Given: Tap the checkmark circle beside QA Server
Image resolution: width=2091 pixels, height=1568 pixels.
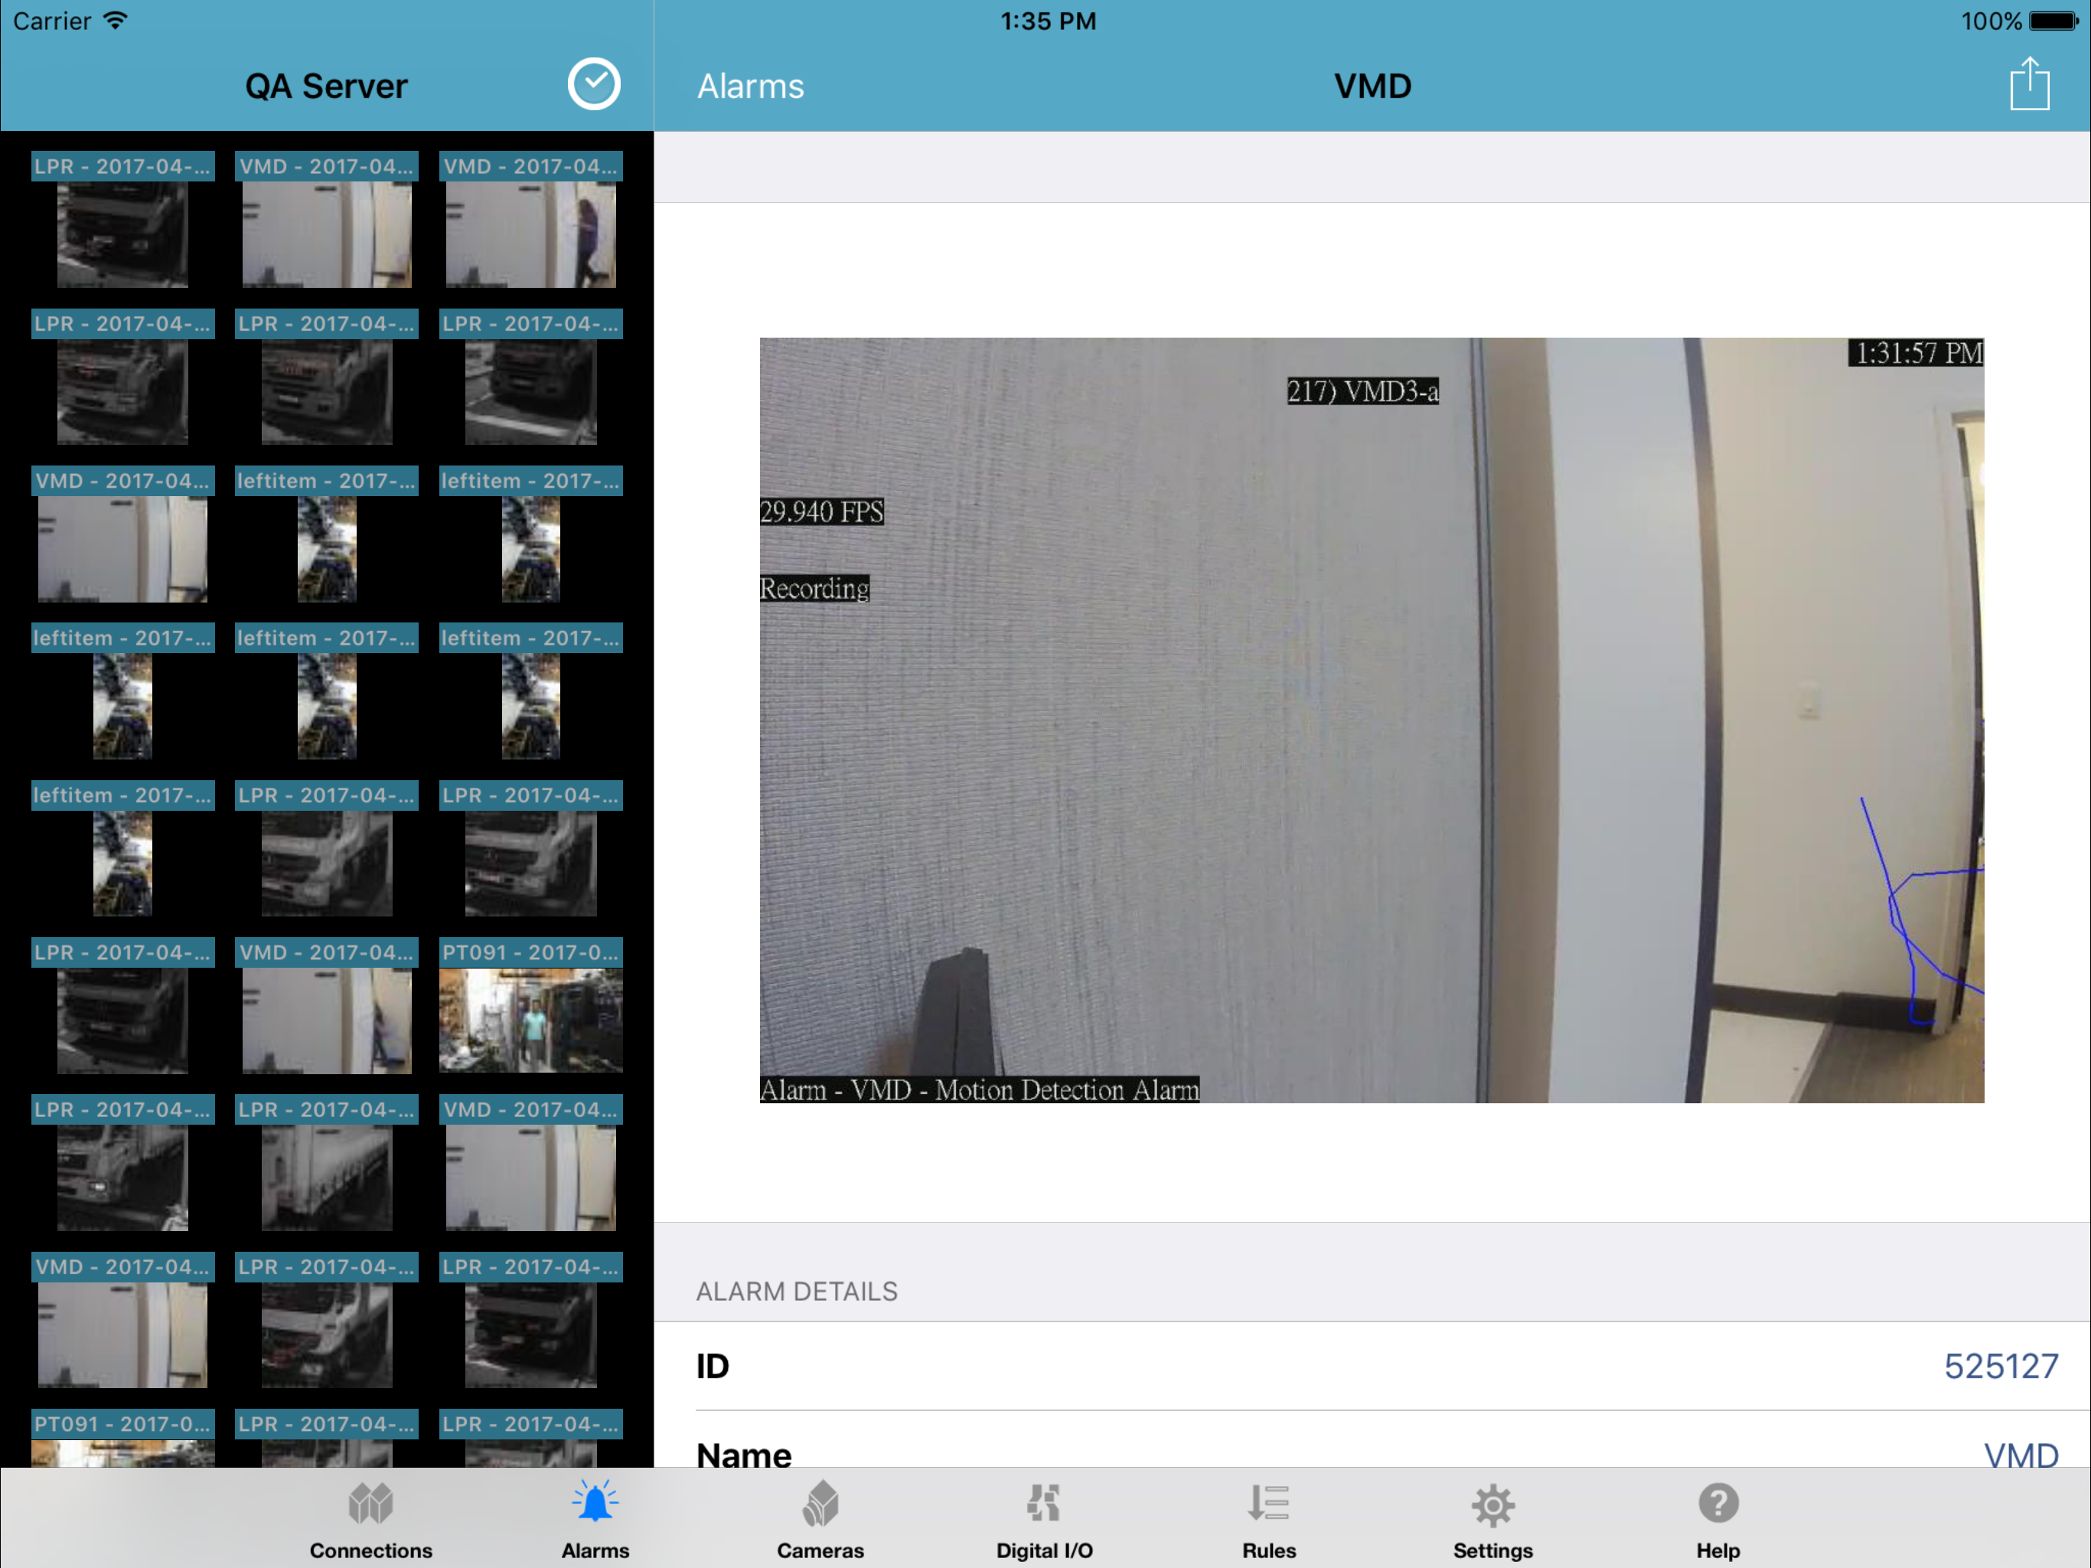Looking at the screenshot, I should pyautogui.click(x=594, y=84).
